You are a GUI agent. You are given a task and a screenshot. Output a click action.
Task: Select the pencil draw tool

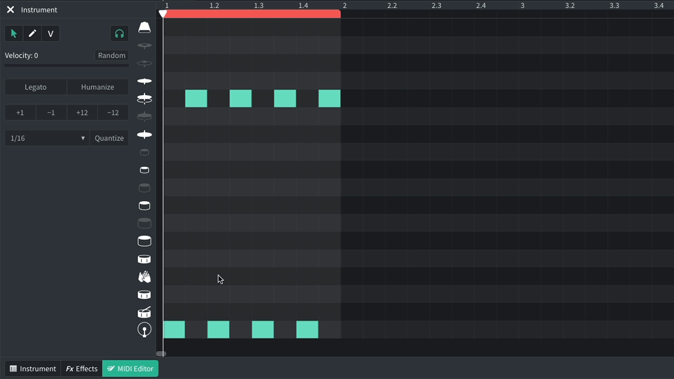[32, 33]
